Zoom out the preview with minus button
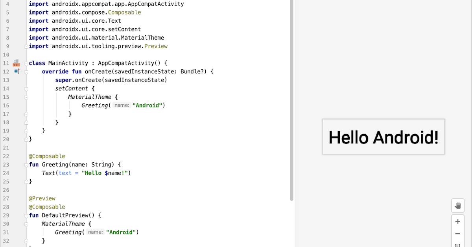Viewport: 472px width, 247px height. pos(457,234)
